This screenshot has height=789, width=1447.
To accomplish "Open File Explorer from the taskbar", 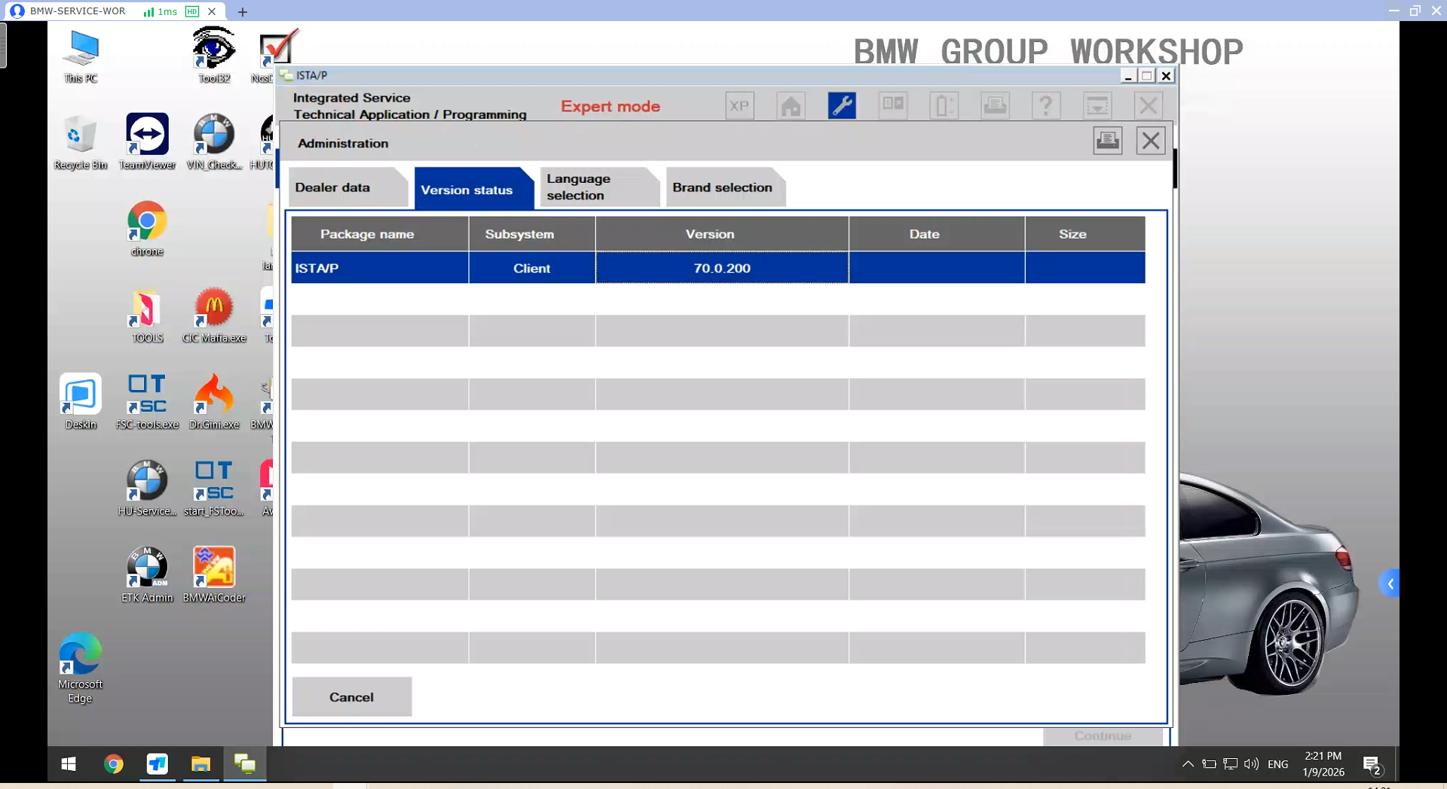I will point(200,765).
